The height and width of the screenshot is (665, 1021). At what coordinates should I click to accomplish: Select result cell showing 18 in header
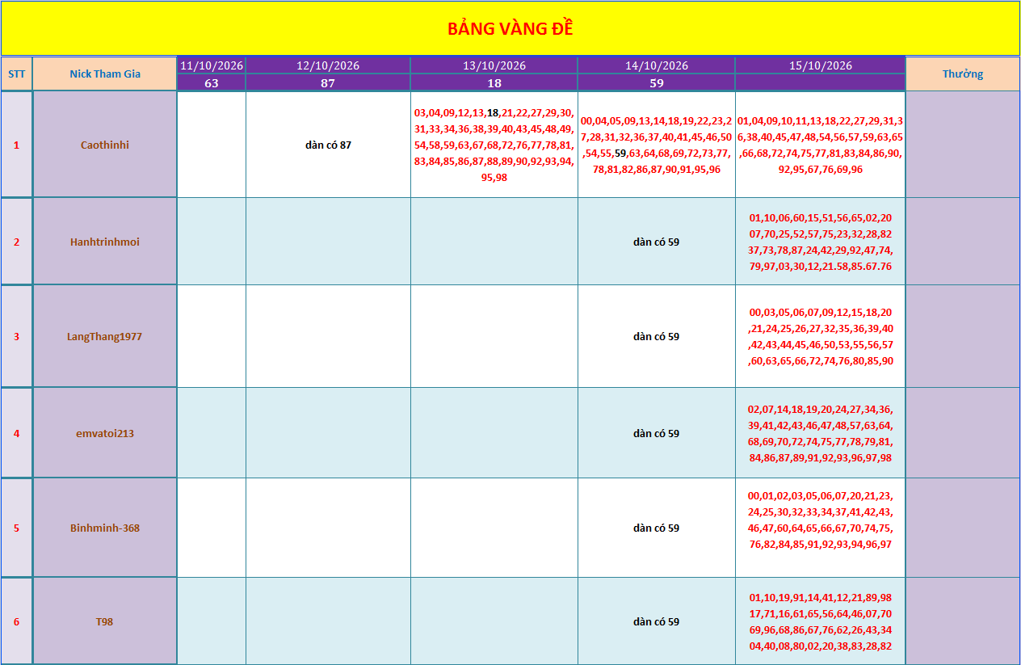tap(494, 82)
